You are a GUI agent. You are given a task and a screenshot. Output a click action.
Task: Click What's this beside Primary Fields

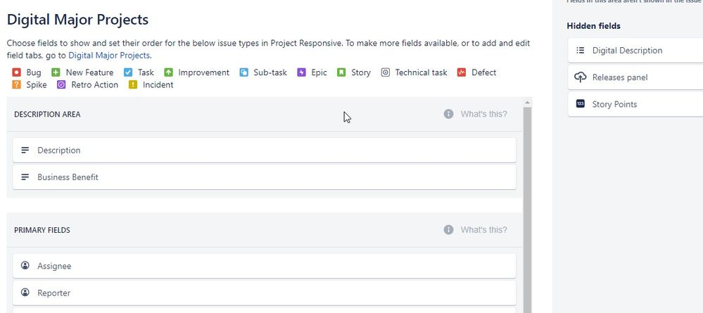pos(483,229)
